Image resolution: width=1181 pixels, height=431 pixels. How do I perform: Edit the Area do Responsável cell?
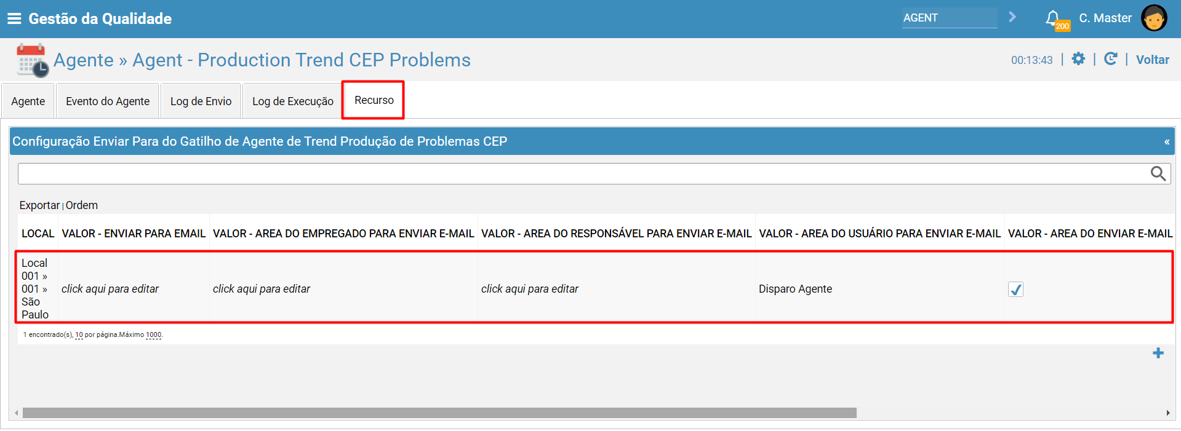(530, 289)
